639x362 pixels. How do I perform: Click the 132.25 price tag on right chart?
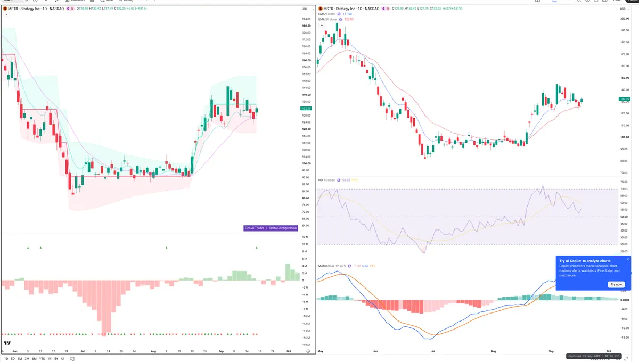pos(625,99)
